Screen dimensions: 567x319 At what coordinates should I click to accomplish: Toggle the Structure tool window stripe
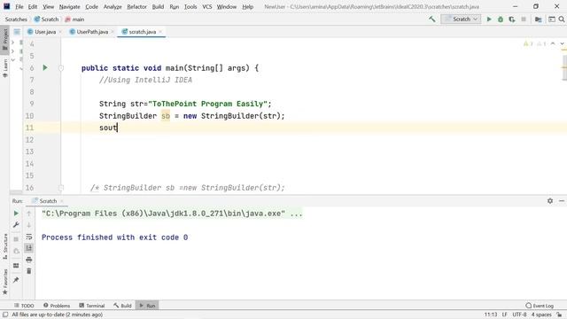pos(4,246)
